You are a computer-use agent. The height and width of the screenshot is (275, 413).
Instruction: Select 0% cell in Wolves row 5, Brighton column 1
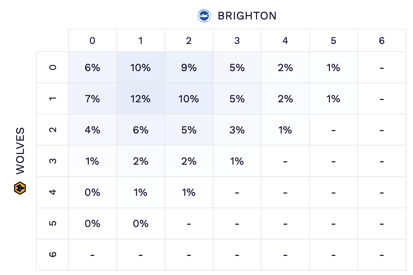[140, 223]
